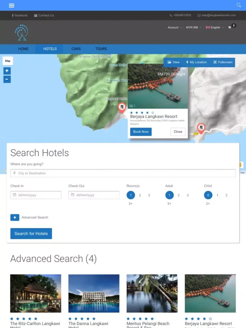Viewport: 246px width, 328px height.
Task: Select 2 adults
Action: pyautogui.click(x=178, y=195)
